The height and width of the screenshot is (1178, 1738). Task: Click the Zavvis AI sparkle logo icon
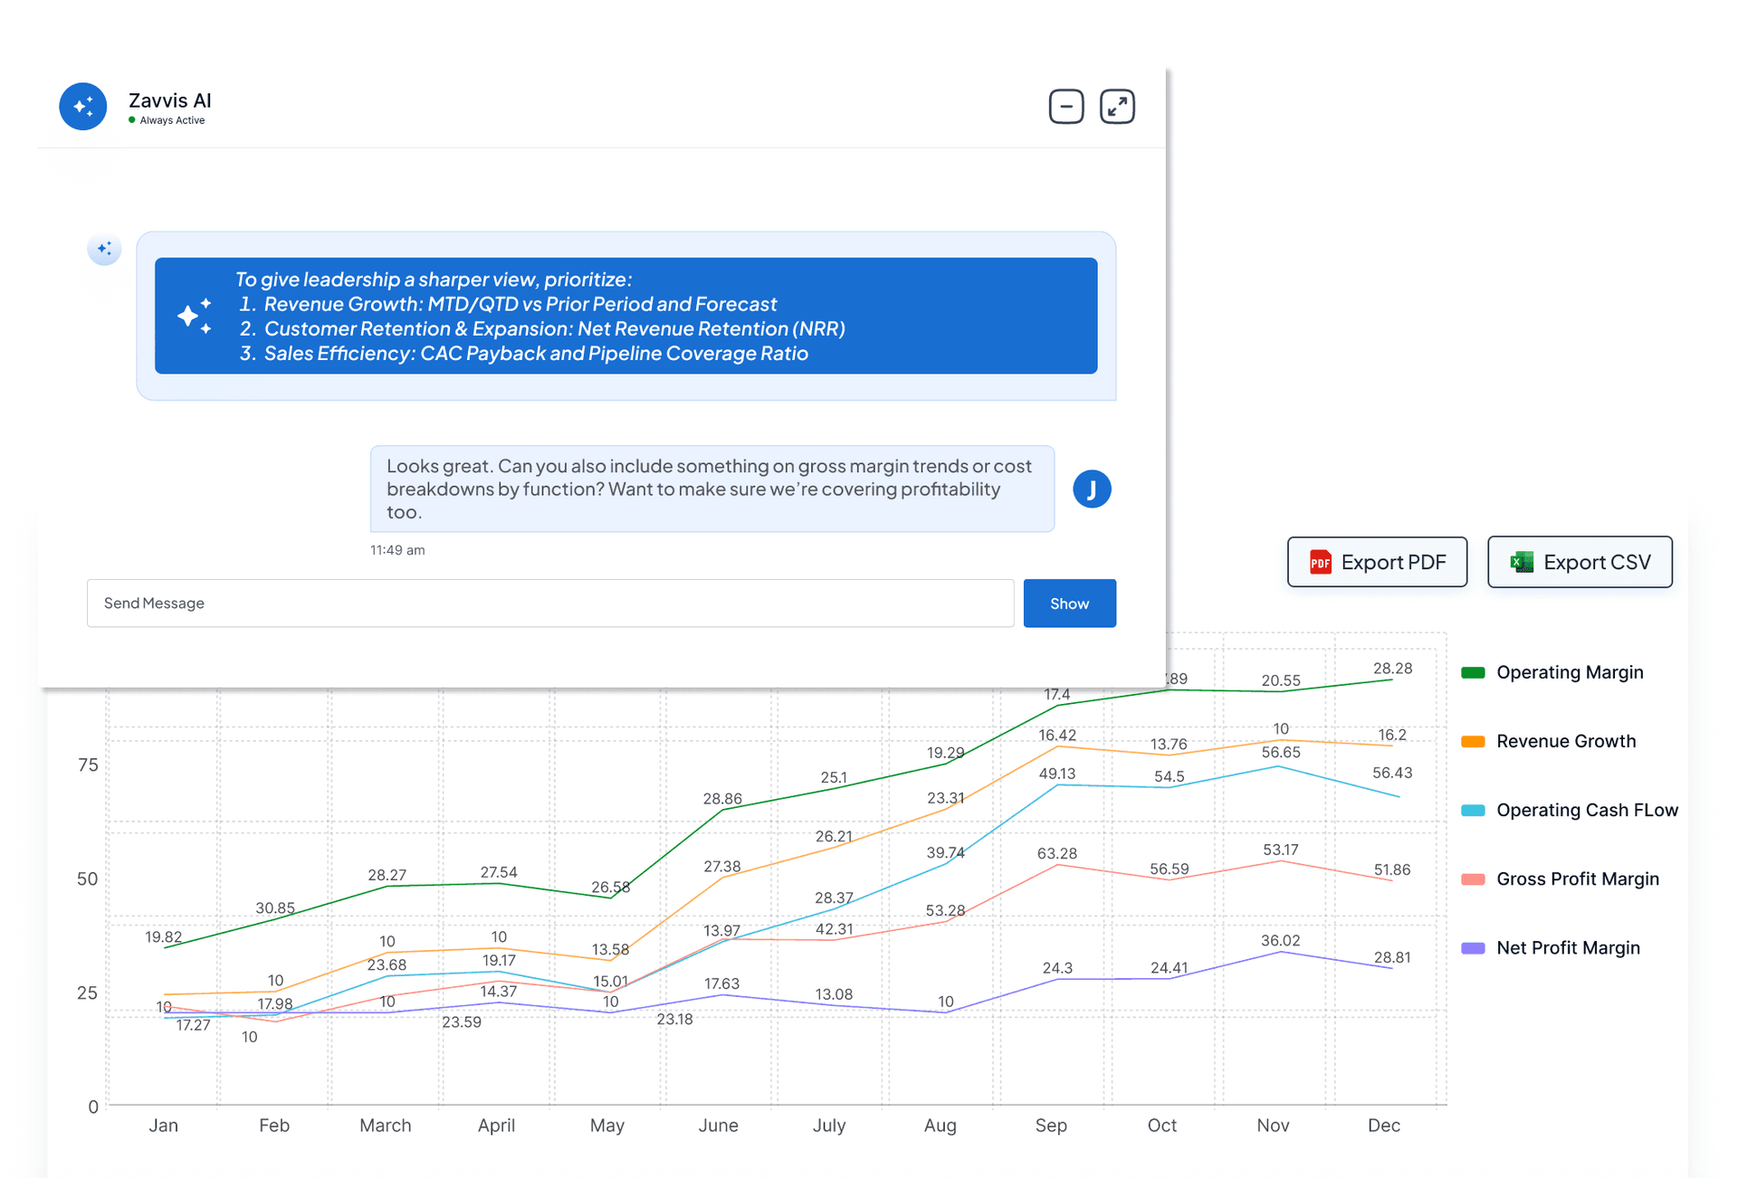[x=83, y=106]
